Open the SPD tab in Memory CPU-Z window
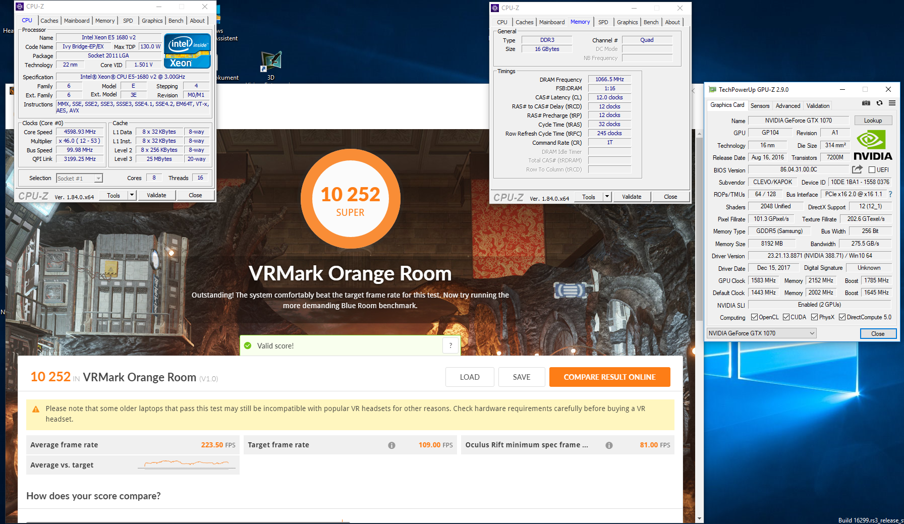The width and height of the screenshot is (904, 524). coord(603,22)
